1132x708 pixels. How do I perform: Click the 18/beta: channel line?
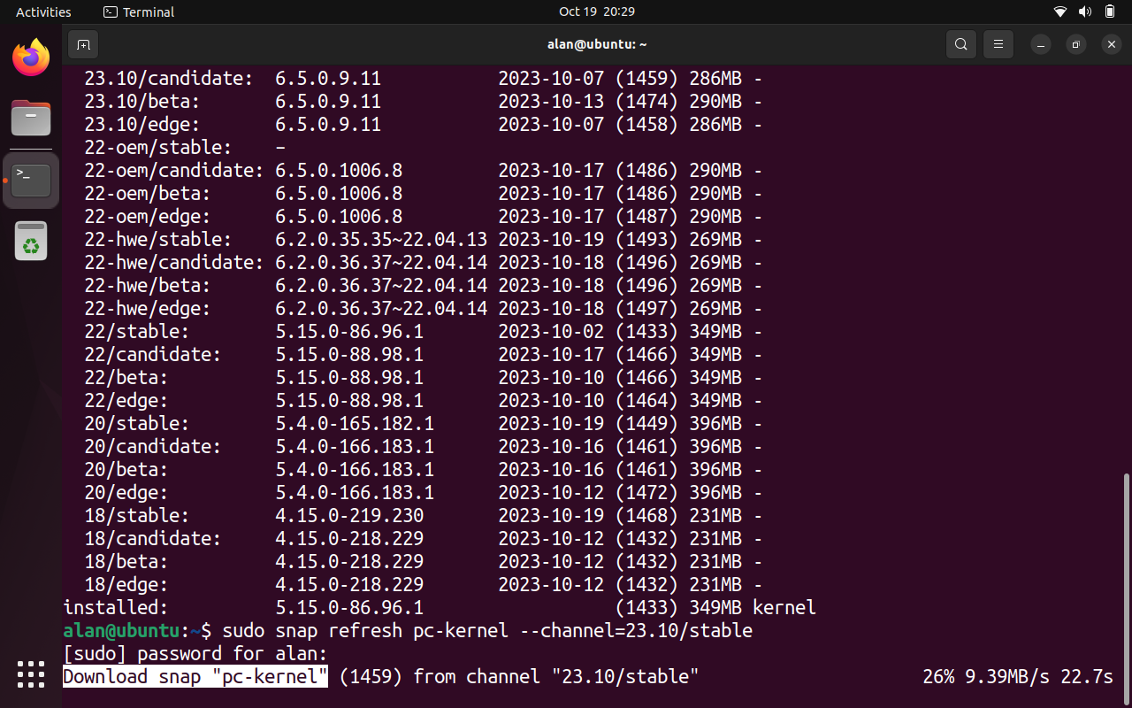[x=423, y=562]
